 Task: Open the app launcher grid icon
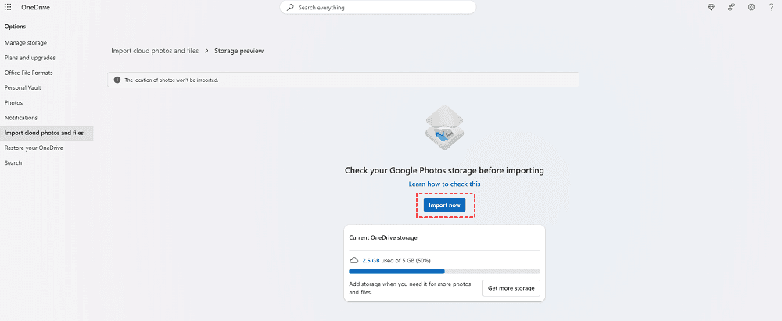[x=8, y=7]
